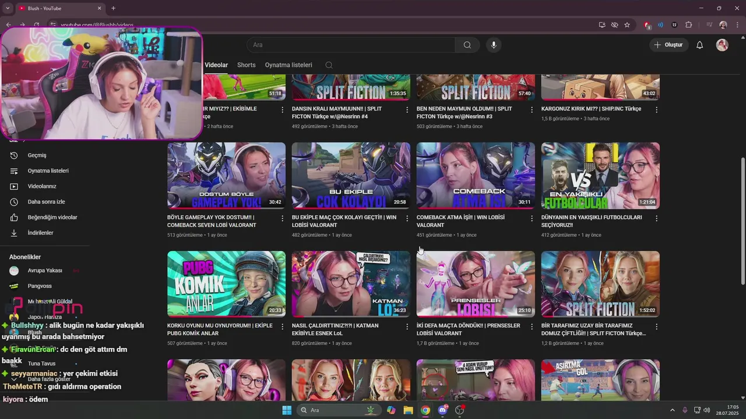The image size is (746, 419).
Task: Open the YouTube account avatar menu
Action: pos(722,45)
